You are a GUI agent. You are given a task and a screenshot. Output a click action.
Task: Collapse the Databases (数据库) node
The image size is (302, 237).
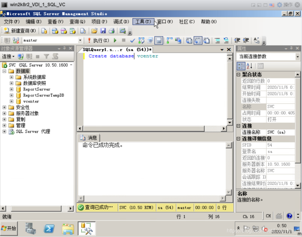point(4,71)
